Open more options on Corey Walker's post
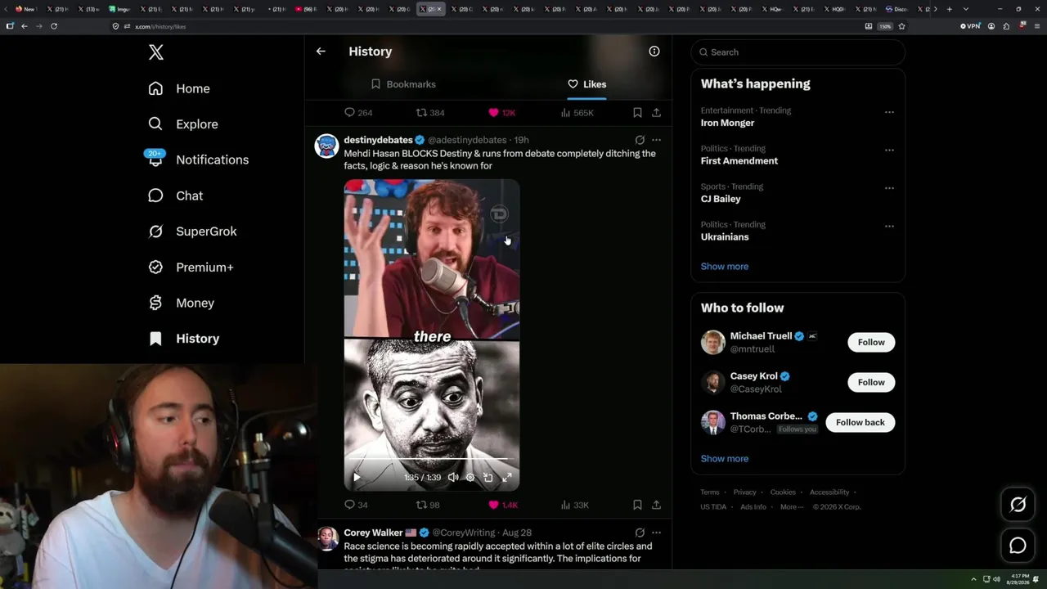This screenshot has height=589, width=1047. coord(656,533)
